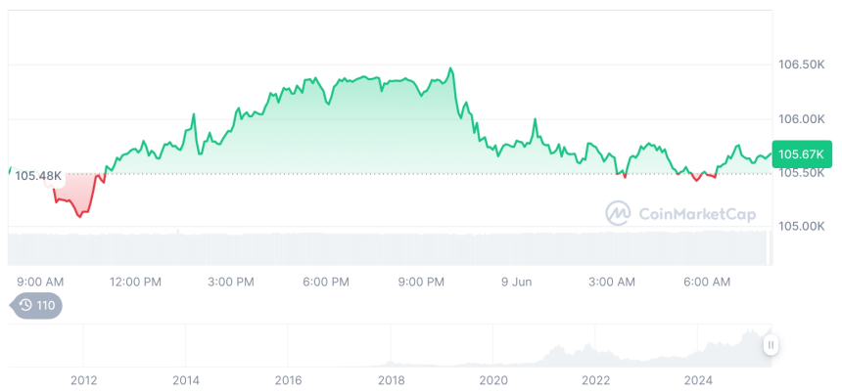Click the 106.00K price axis label
The width and height of the screenshot is (842, 392).
pos(801,118)
